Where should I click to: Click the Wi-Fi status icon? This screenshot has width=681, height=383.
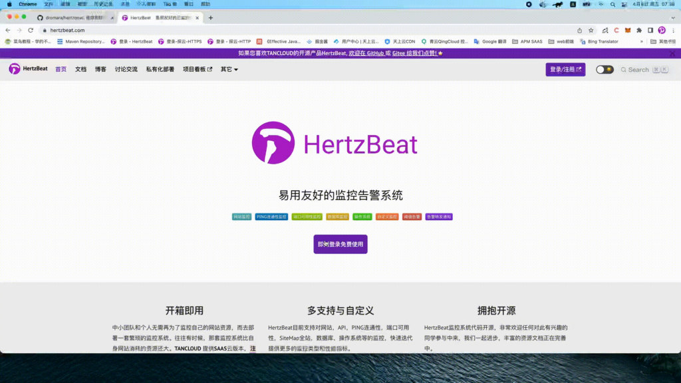[x=601, y=5]
